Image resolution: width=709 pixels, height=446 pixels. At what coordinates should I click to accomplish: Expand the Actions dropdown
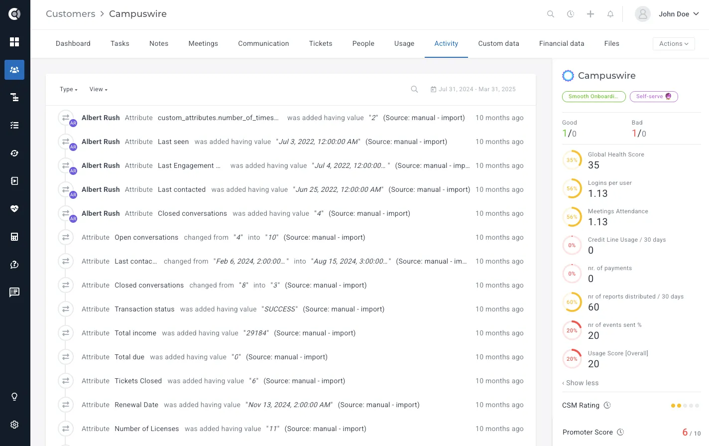pos(674,44)
